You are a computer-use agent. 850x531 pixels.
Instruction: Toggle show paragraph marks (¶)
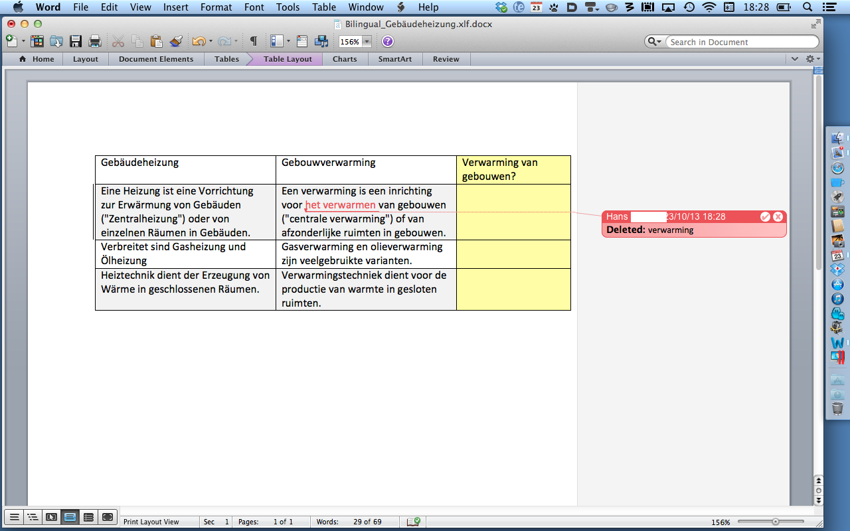point(253,41)
